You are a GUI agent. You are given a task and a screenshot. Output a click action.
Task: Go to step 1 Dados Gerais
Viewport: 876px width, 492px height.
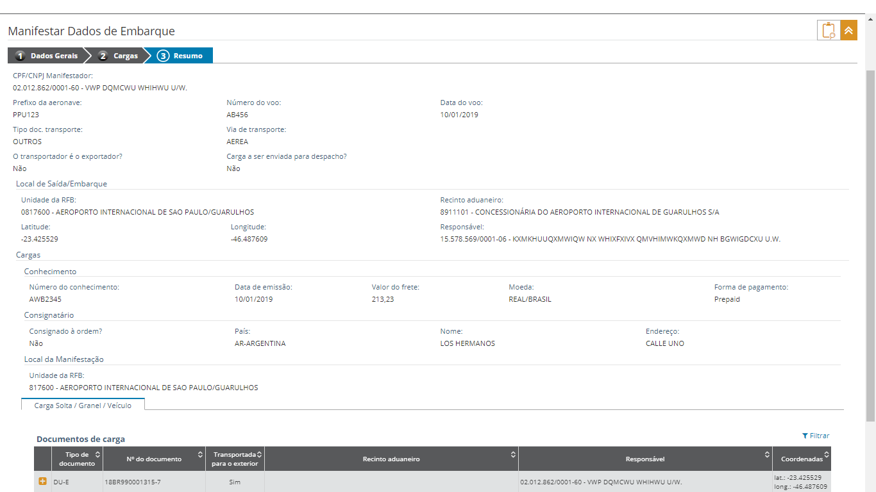coord(47,56)
